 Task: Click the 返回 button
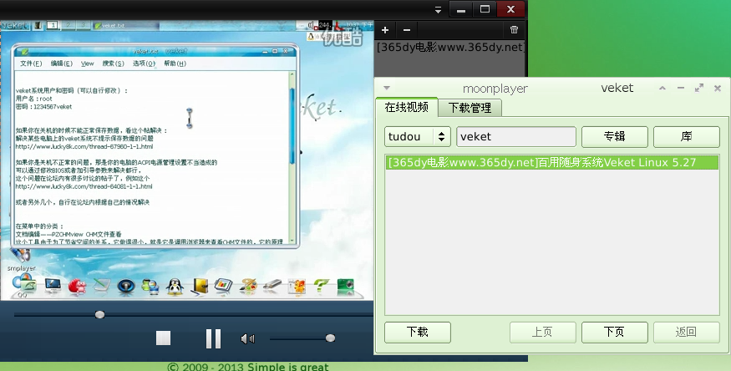click(x=686, y=332)
